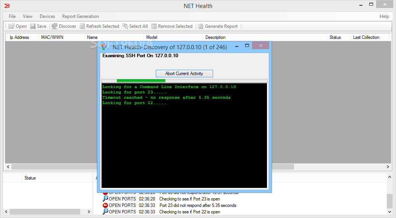
Task: Sort by the Ip Address column header
Action: (19, 37)
